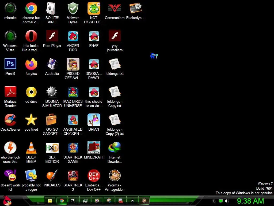Show hidden system tray icons
Image resolution: width=274 pixels, height=206 pixels.
(214, 201)
